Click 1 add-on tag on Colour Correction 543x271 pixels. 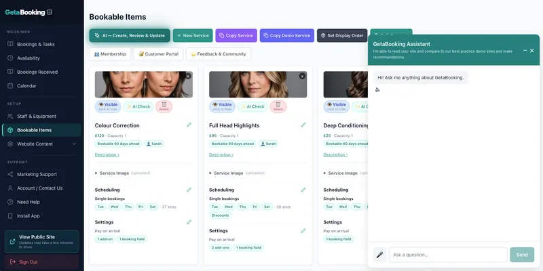tap(105, 239)
